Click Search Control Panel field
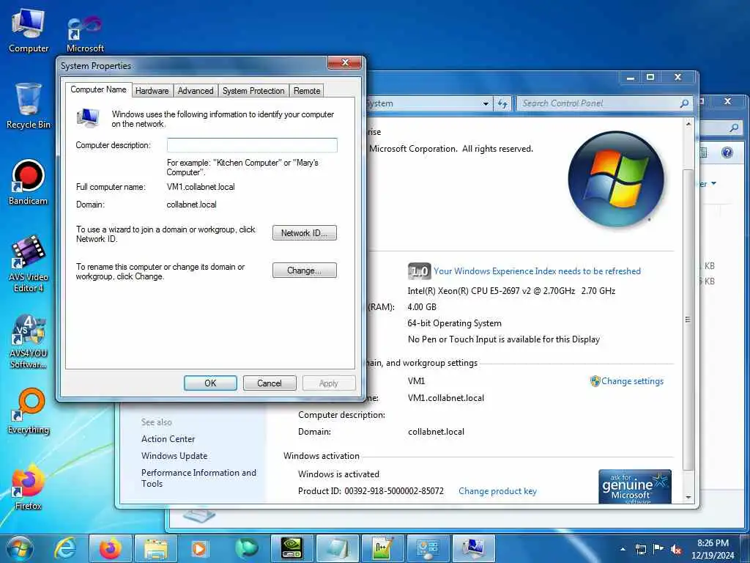This screenshot has width=750, height=563. pos(599,103)
